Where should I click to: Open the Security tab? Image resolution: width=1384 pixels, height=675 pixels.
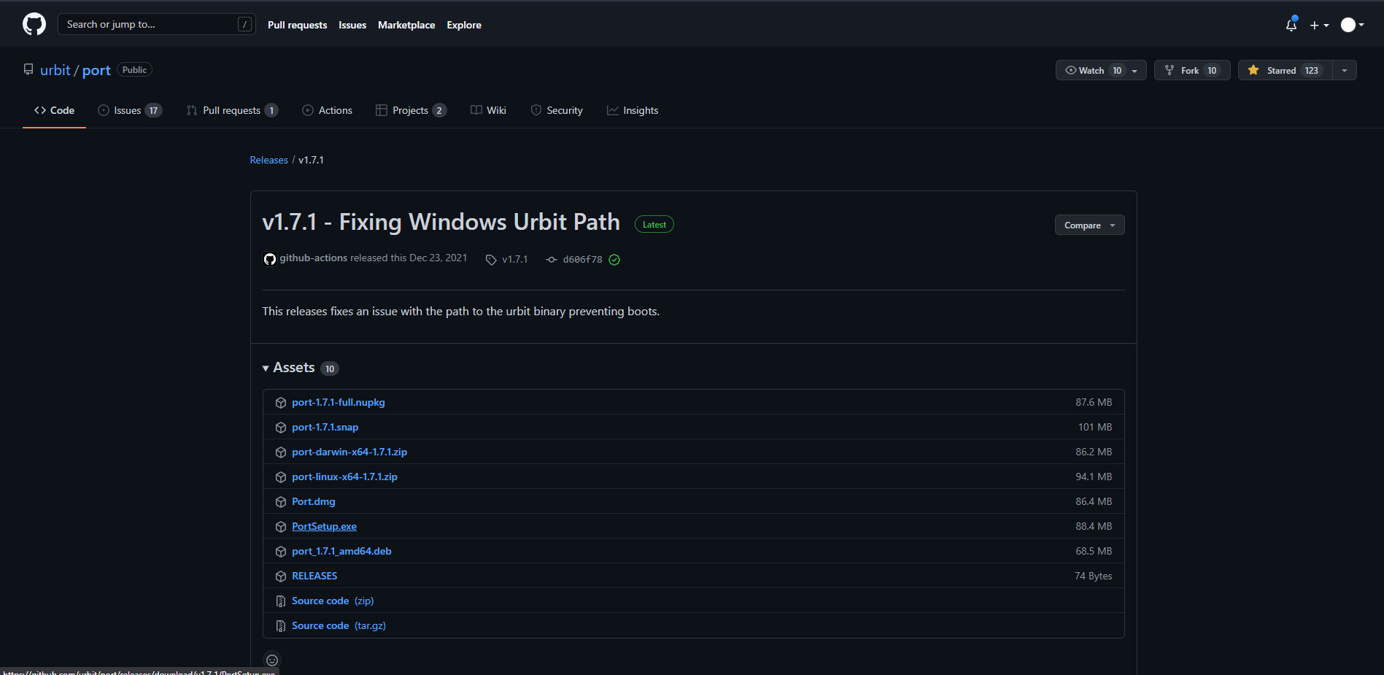[x=557, y=110]
